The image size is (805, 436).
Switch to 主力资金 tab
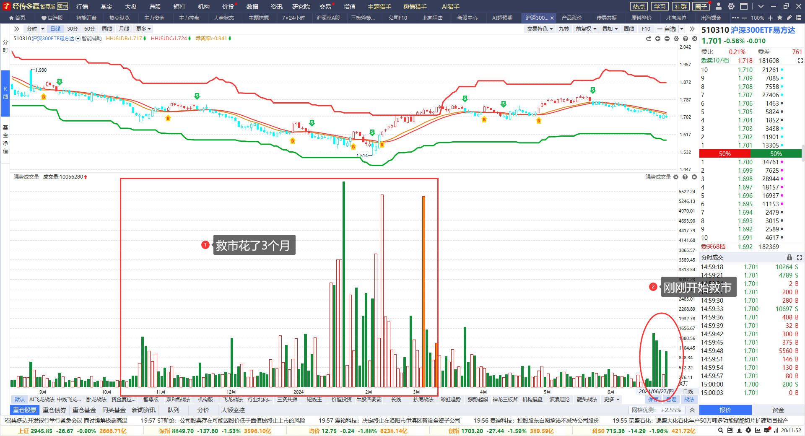click(x=154, y=18)
